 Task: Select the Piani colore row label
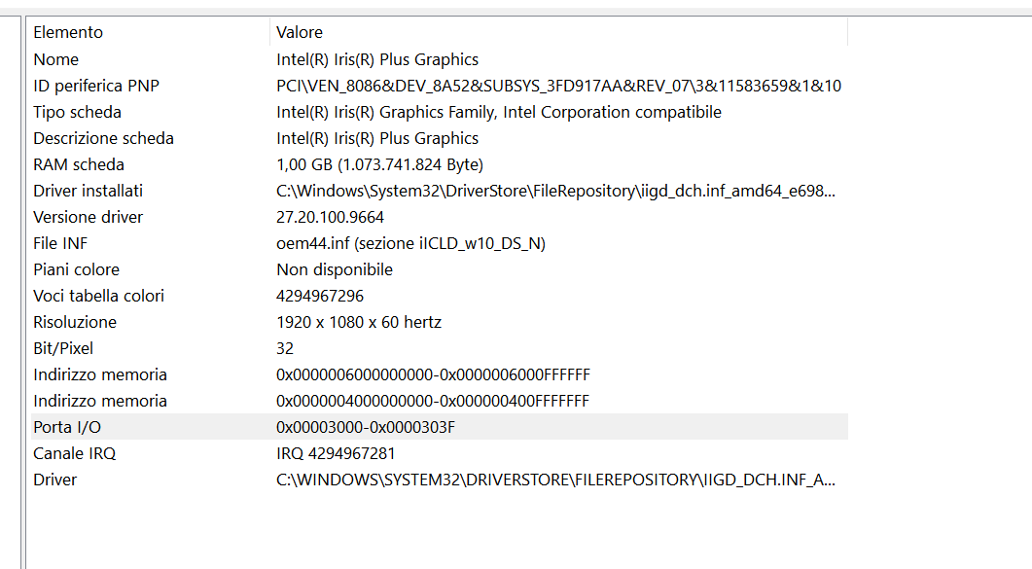[x=76, y=269]
